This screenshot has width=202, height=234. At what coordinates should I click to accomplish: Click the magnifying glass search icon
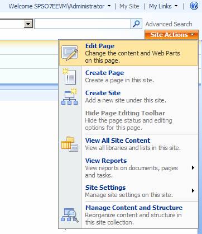[136, 24]
